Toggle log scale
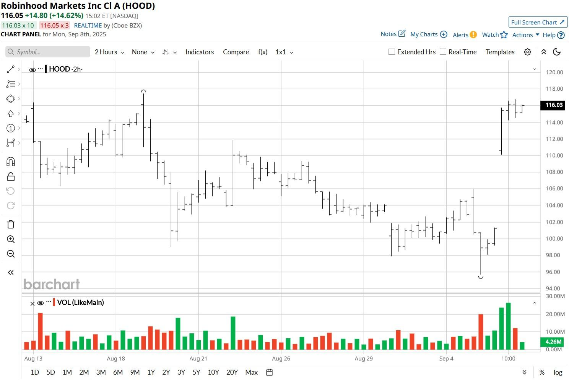 click(x=558, y=372)
